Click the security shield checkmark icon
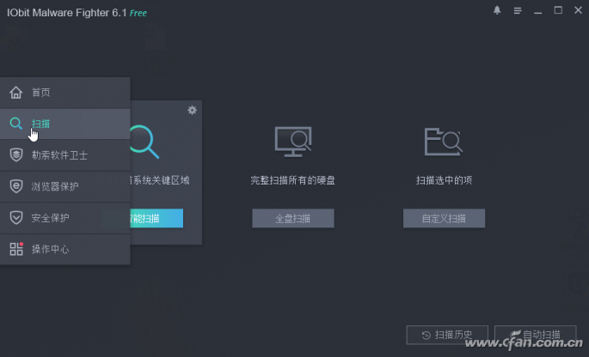The width and height of the screenshot is (589, 357). pos(15,217)
